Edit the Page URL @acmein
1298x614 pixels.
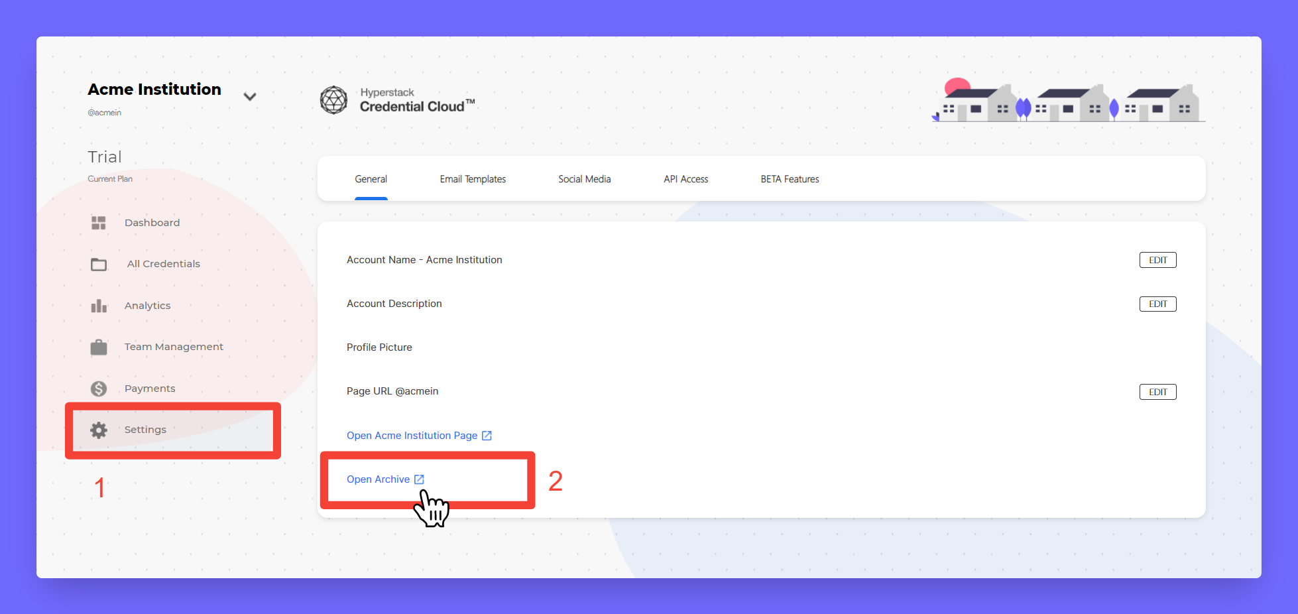point(1157,392)
